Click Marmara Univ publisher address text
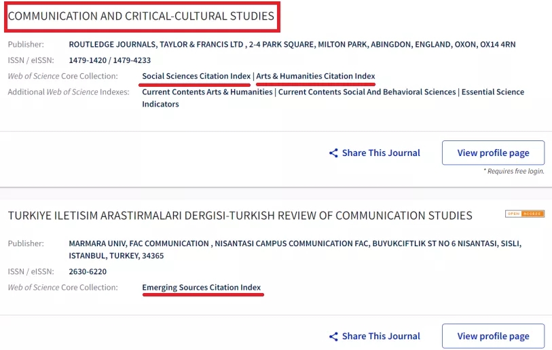 pyautogui.click(x=295, y=250)
